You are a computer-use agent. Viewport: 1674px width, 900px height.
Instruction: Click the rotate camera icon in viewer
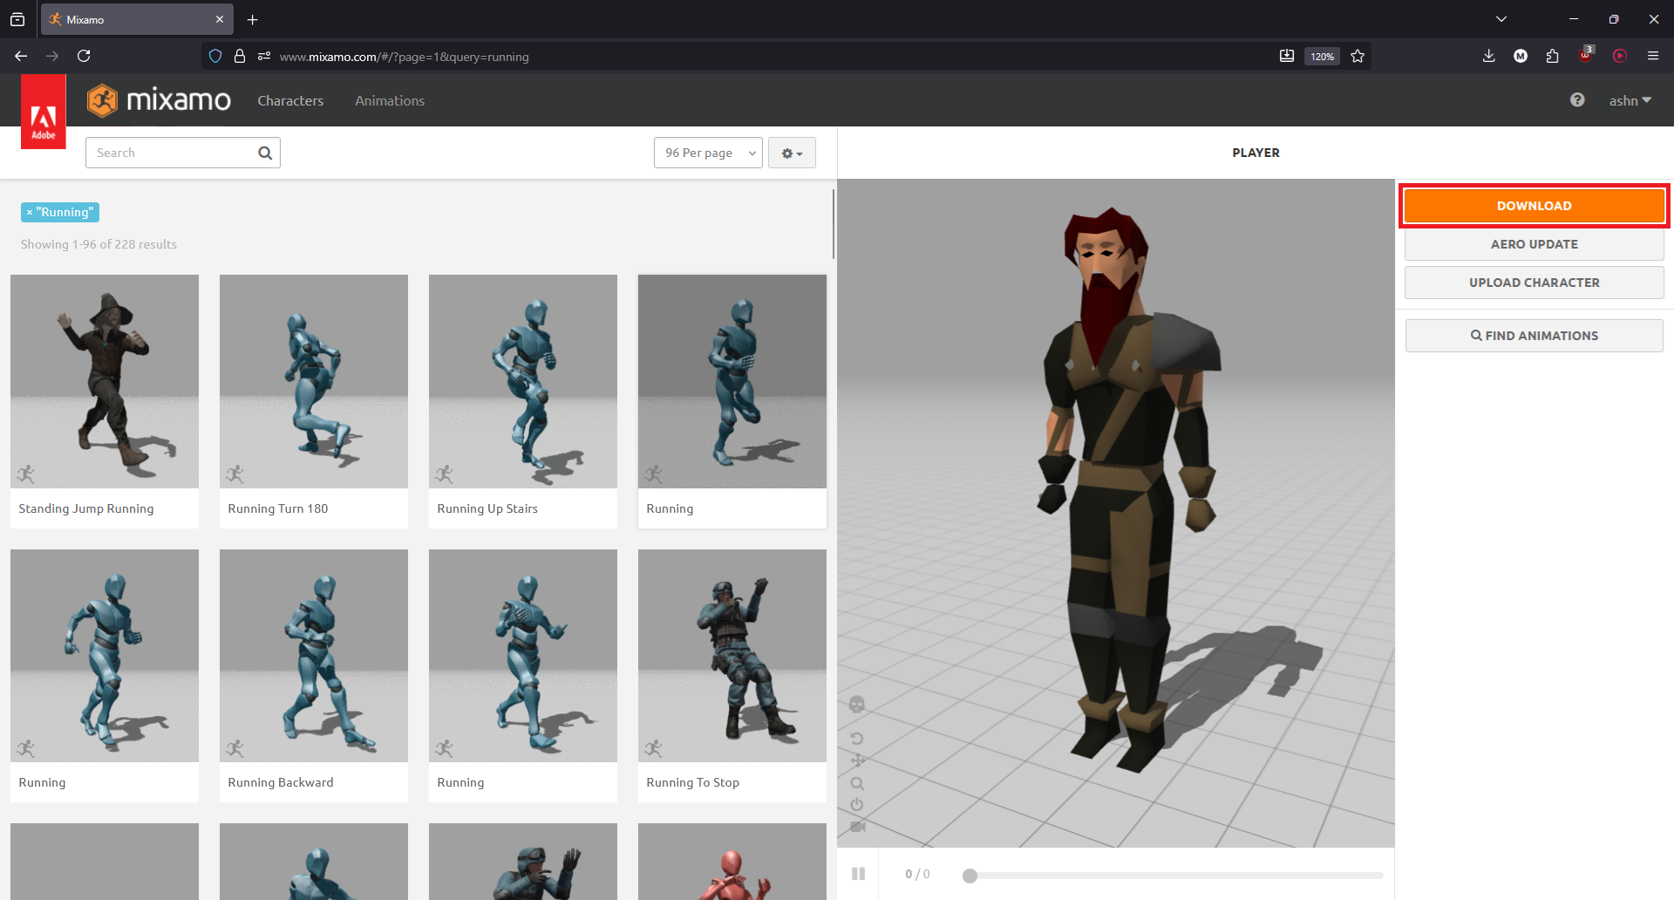pos(857,739)
